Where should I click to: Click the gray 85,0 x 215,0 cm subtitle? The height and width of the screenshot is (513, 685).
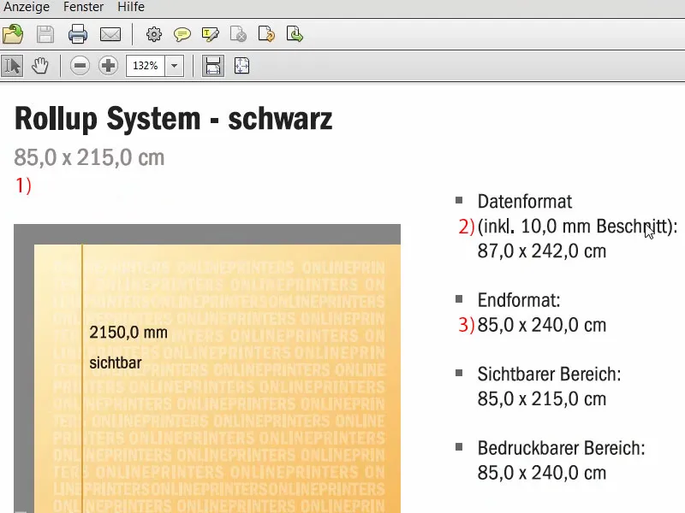click(x=89, y=157)
